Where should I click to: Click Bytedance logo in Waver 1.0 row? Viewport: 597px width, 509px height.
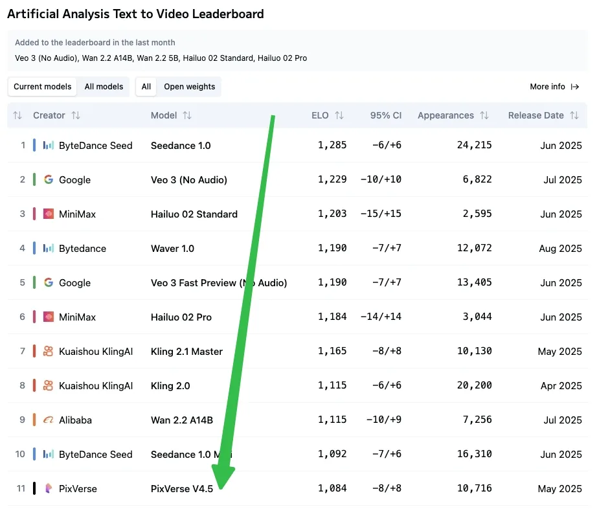(49, 248)
